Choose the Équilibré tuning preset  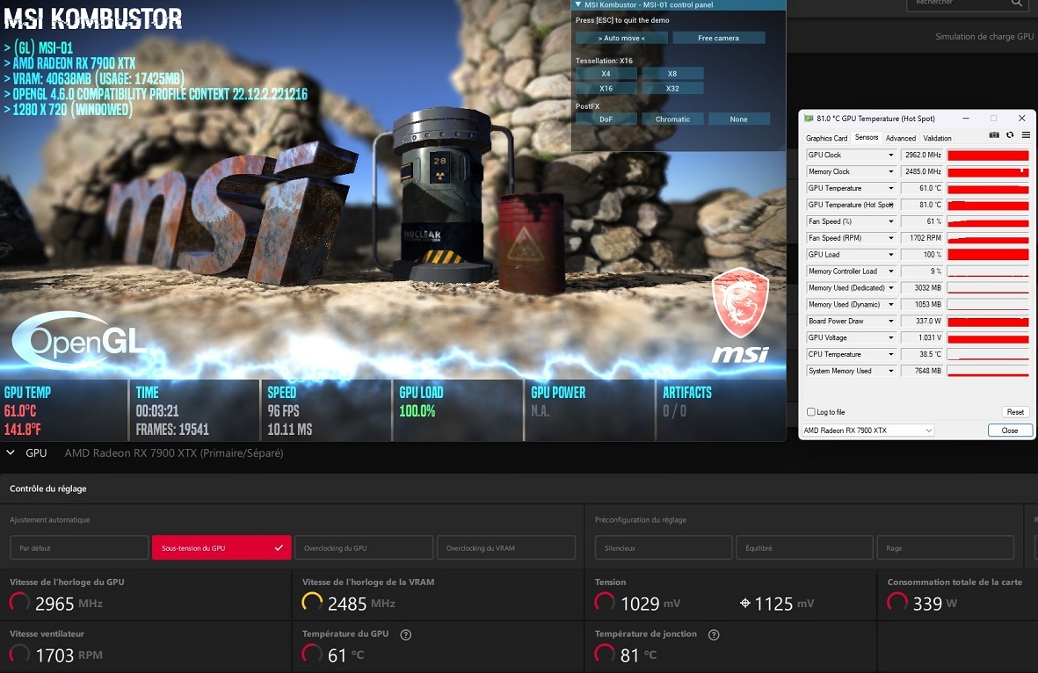click(804, 548)
